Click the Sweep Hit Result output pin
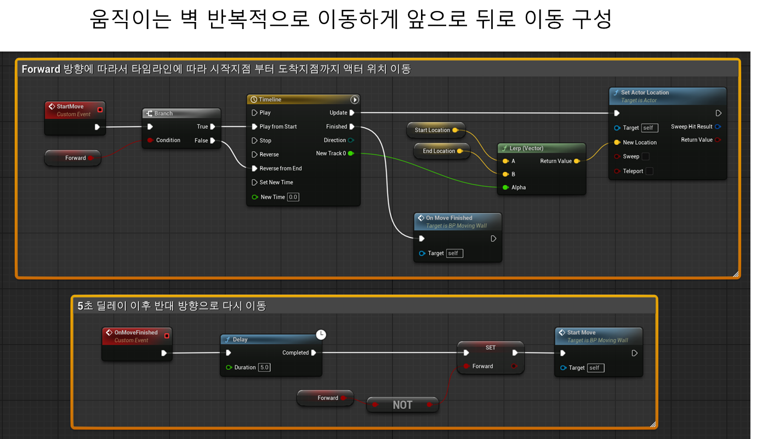Viewport: 768px width, 439px height. [718, 127]
